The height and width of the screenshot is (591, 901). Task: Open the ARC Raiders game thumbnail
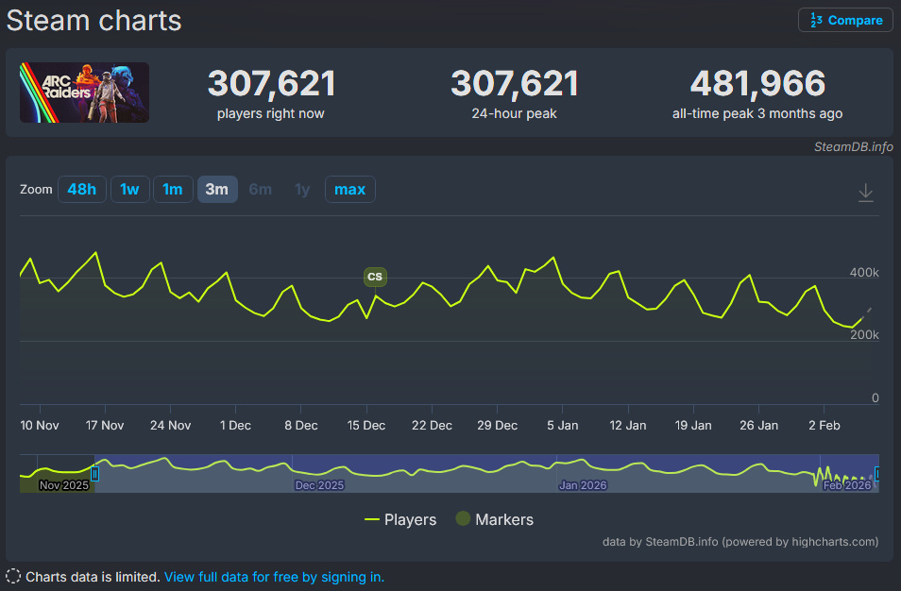pyautogui.click(x=84, y=93)
